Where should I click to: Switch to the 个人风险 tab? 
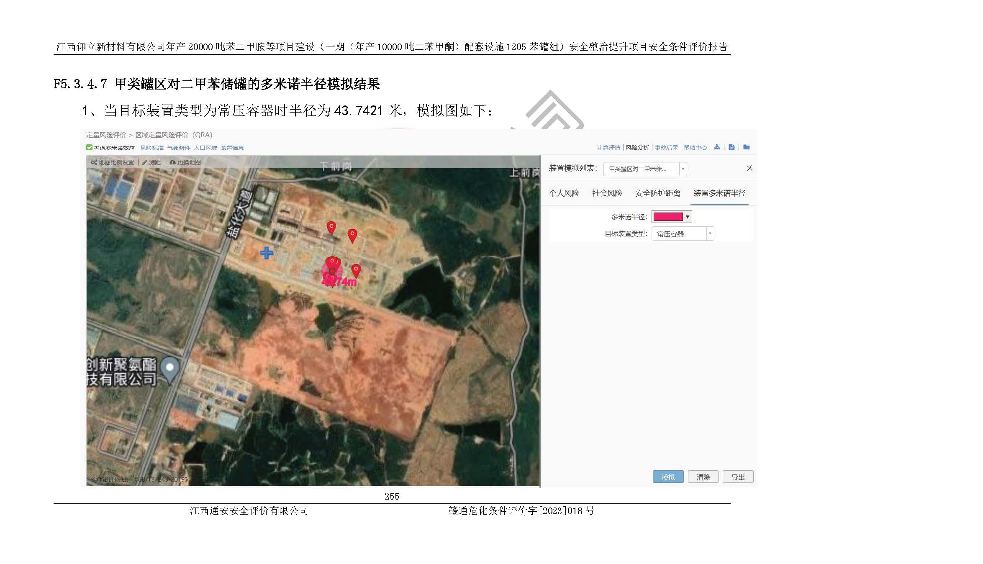point(564,193)
